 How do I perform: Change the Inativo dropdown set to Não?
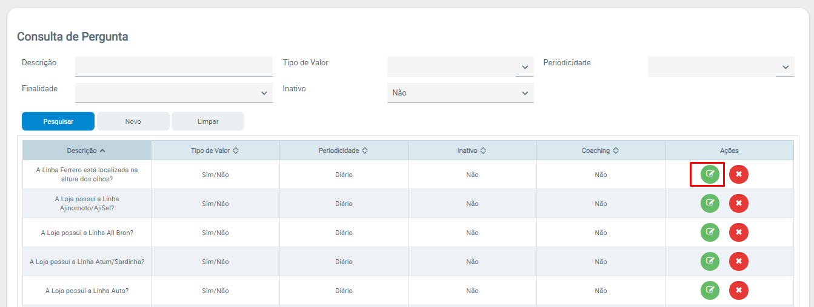tap(460, 92)
